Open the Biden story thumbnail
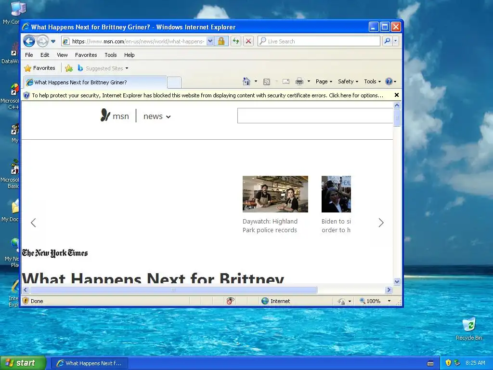 [336, 194]
